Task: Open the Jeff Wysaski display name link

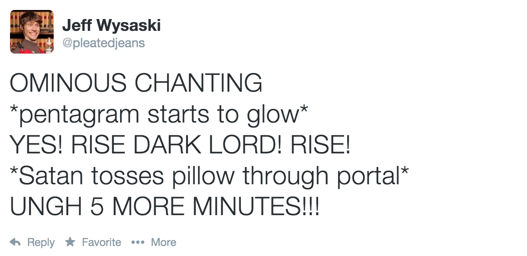Action: pyautogui.click(x=111, y=26)
